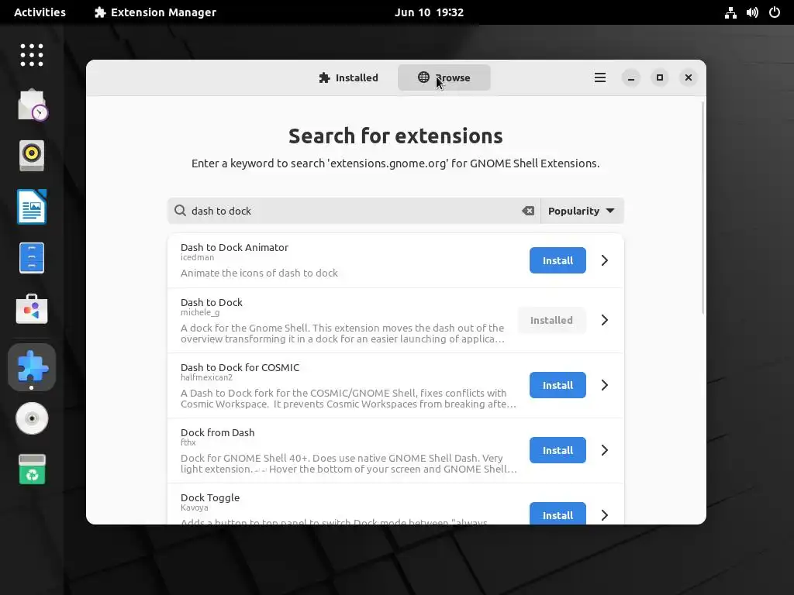794x595 pixels.
Task: Click author name icedman
Action: tap(197, 257)
